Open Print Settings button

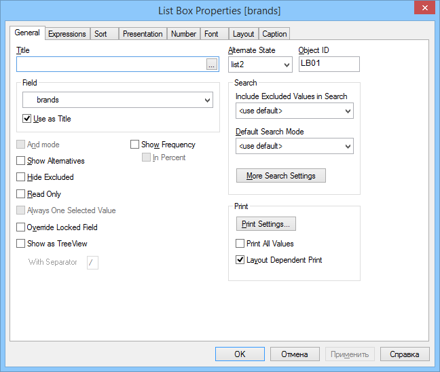[265, 224]
